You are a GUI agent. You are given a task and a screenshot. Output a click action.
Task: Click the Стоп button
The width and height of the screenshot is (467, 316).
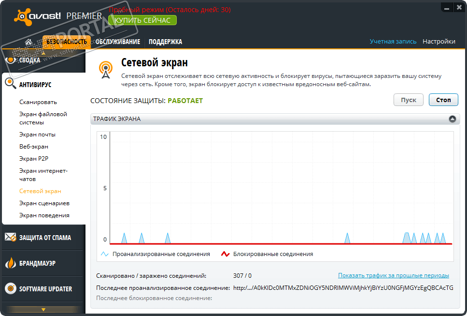(443, 100)
